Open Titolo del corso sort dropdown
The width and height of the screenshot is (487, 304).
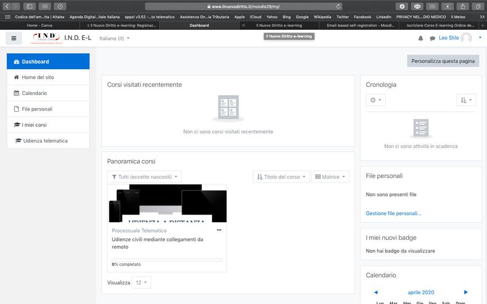[x=281, y=177]
